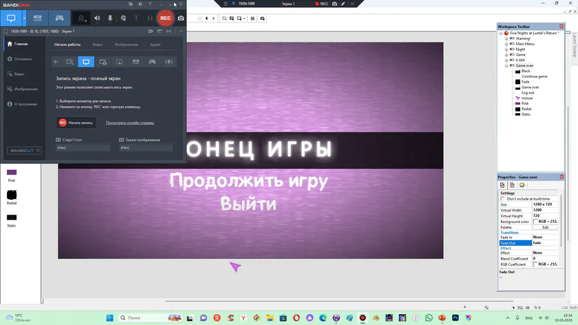Toggle the webcam overlay icon

point(82,18)
